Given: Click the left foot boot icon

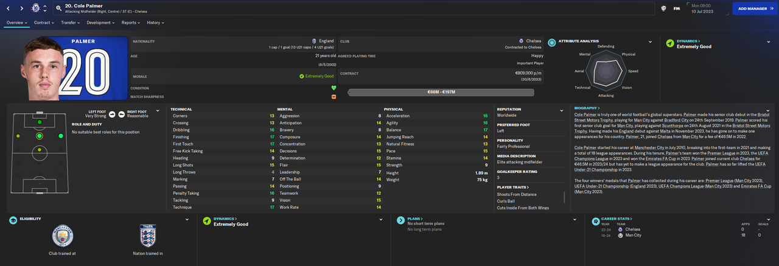Looking at the screenshot, I should [113, 113].
